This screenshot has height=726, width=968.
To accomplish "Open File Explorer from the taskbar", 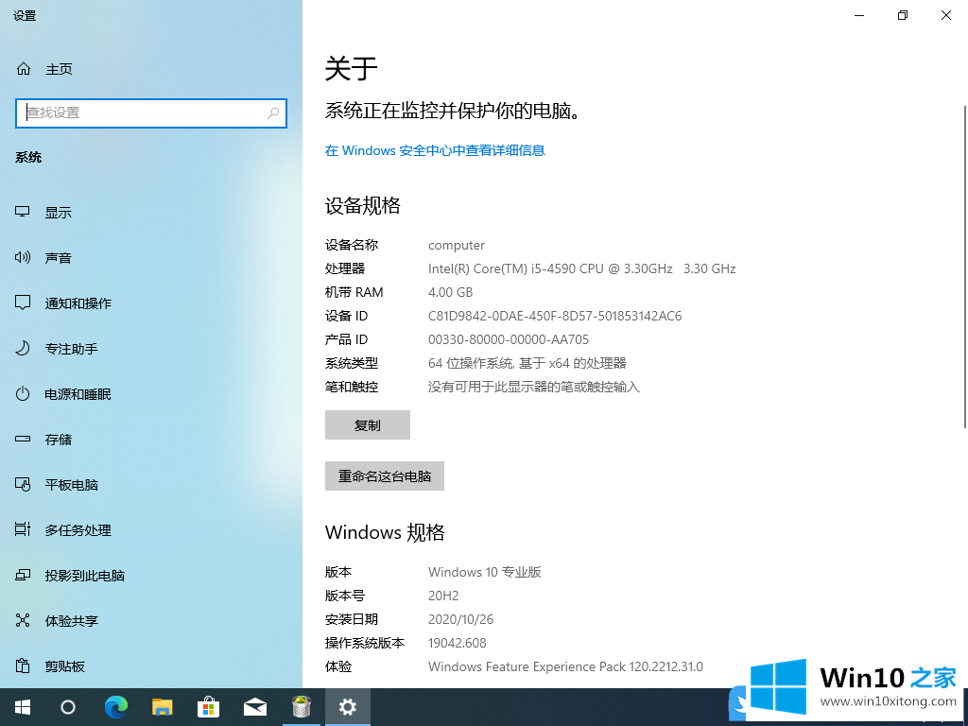I will (x=163, y=707).
